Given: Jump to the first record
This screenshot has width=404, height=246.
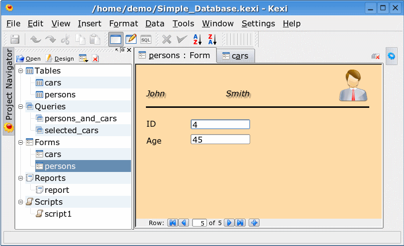Looking at the screenshot, I should pyautogui.click(x=173, y=223).
